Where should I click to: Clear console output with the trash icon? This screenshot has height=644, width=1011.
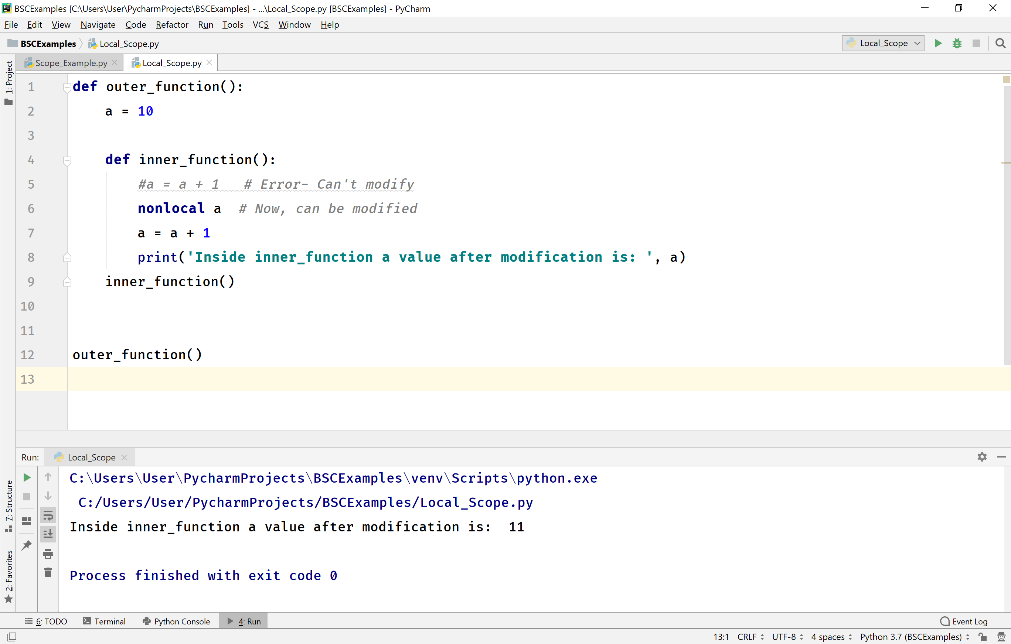pos(48,572)
